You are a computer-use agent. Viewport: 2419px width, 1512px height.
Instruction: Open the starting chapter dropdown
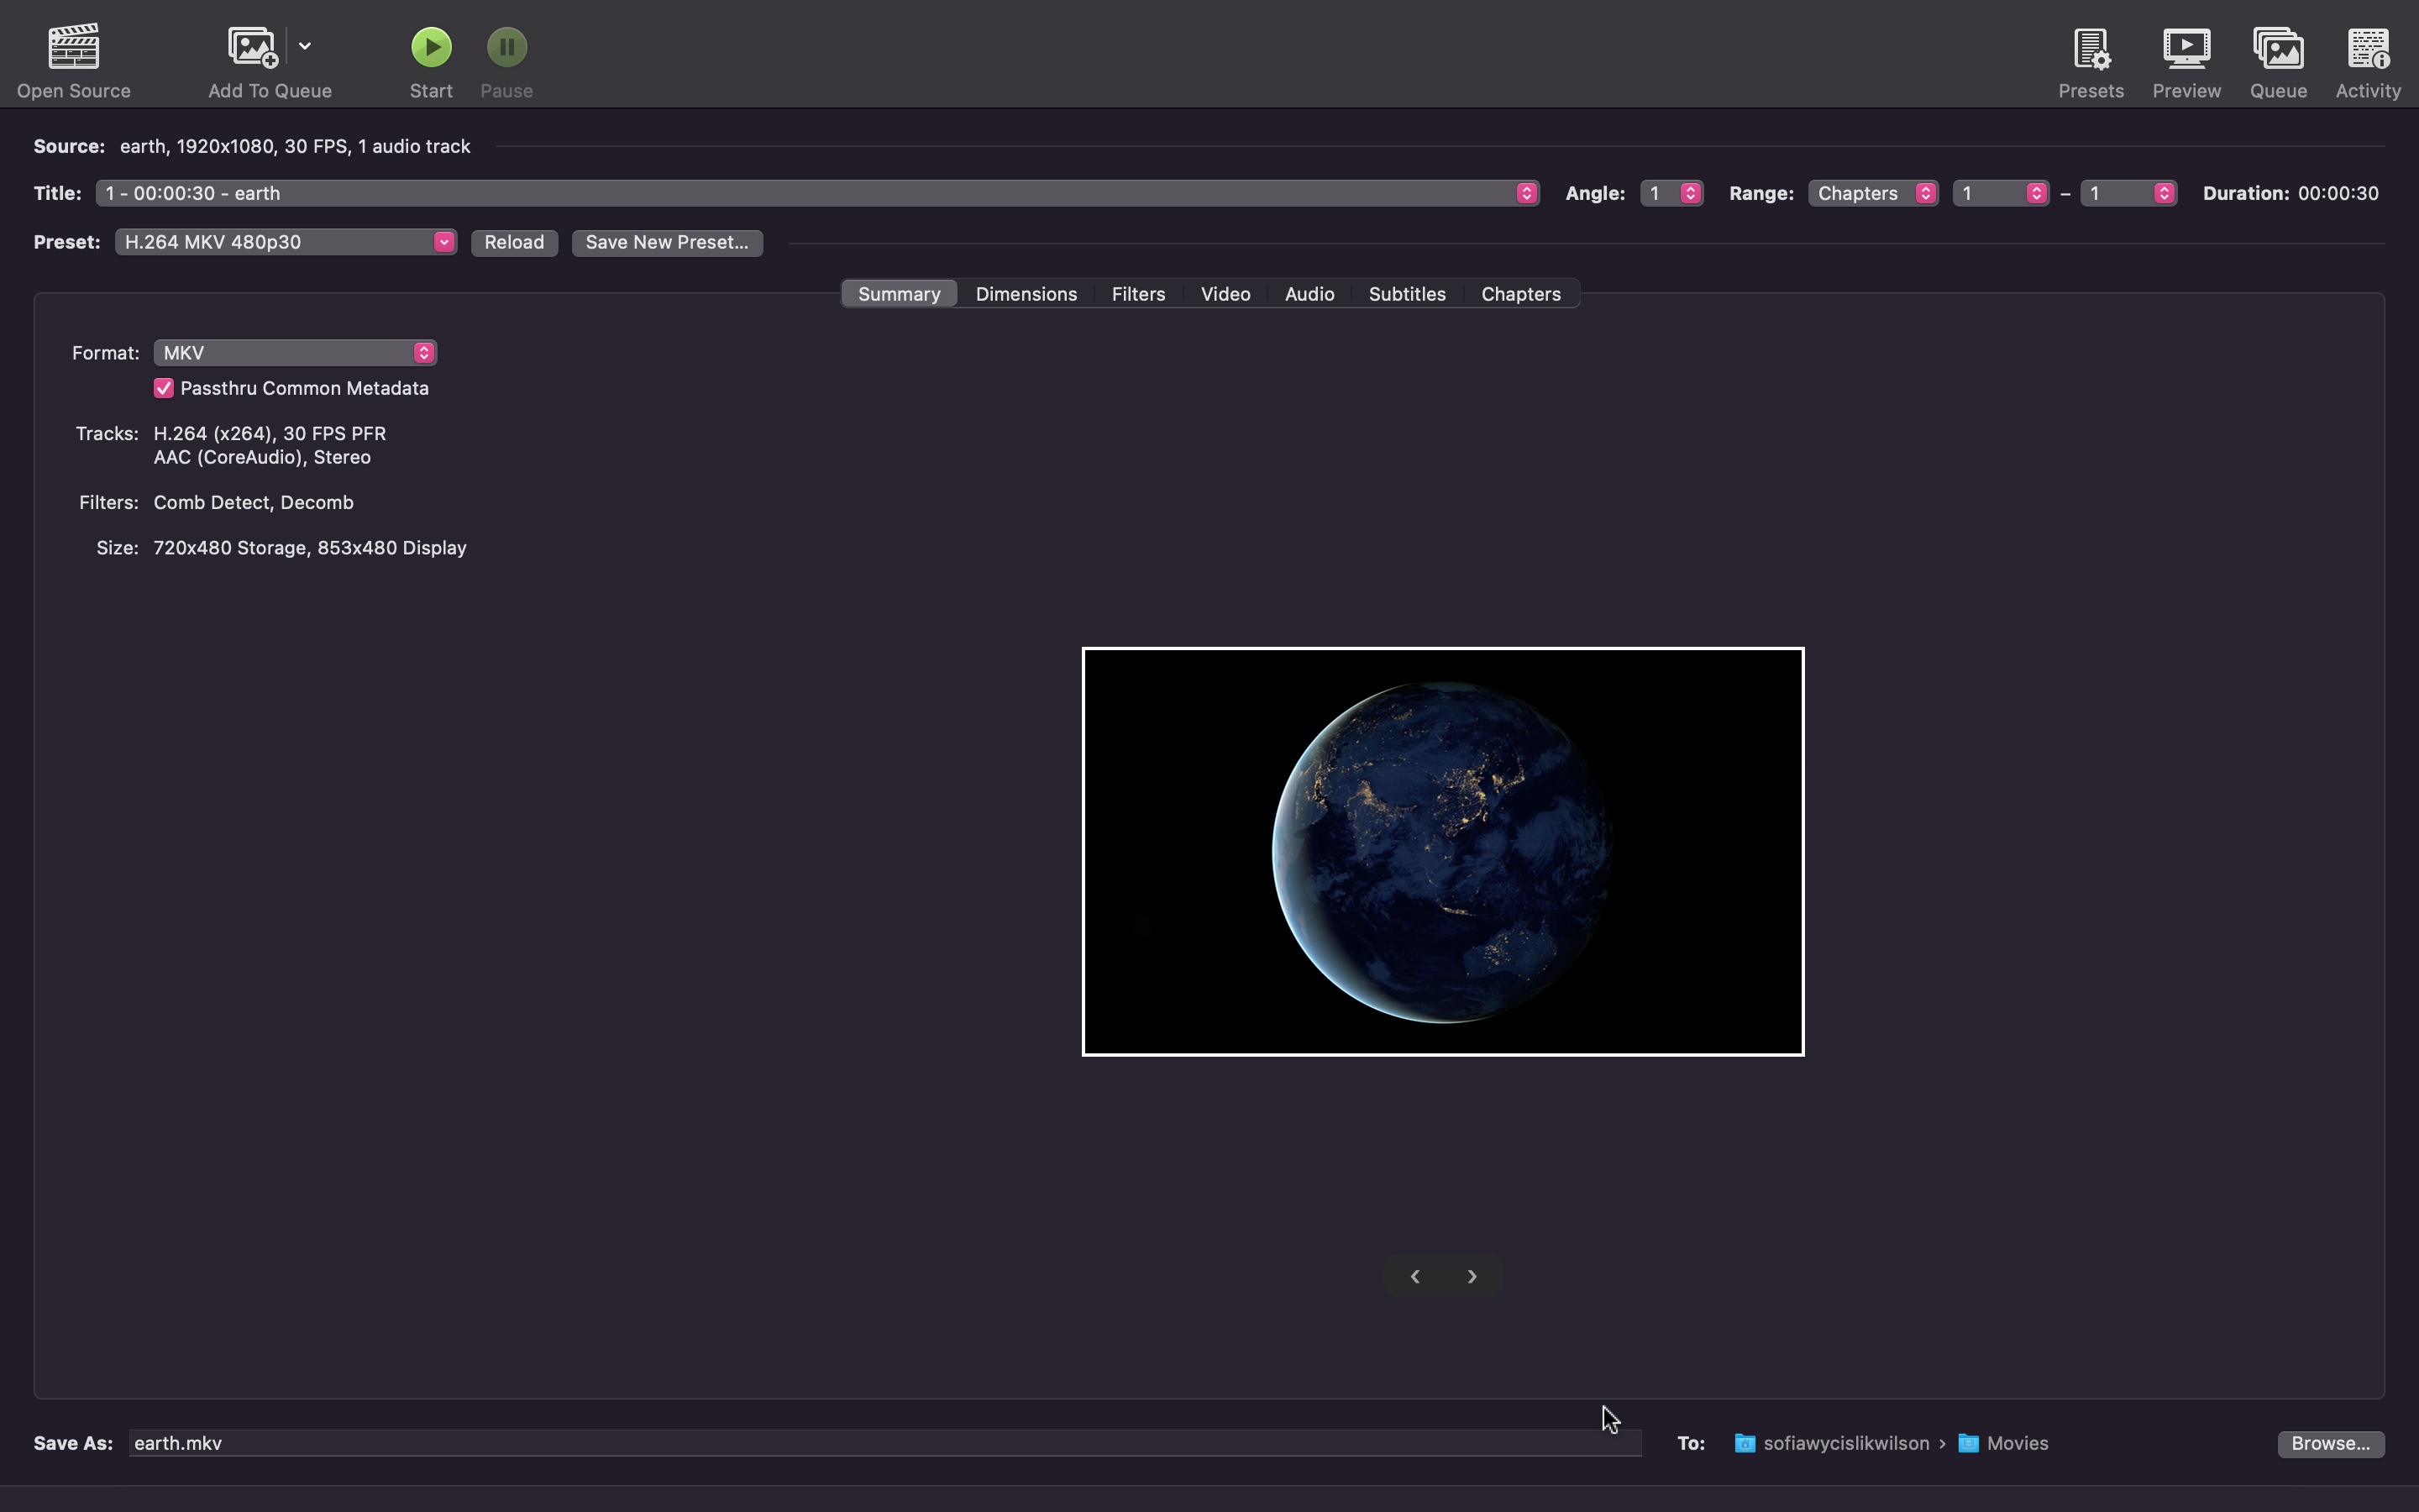click(x=2000, y=193)
